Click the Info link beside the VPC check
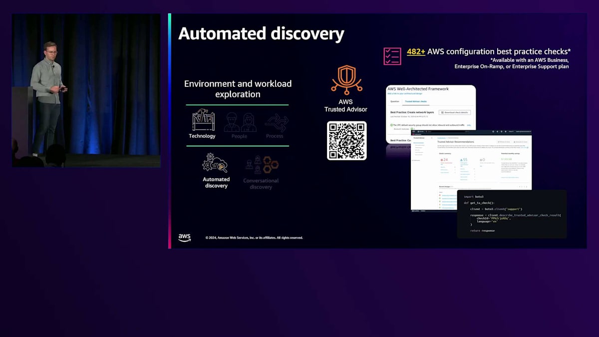Image resolution: width=599 pixels, height=337 pixels. click(x=469, y=125)
